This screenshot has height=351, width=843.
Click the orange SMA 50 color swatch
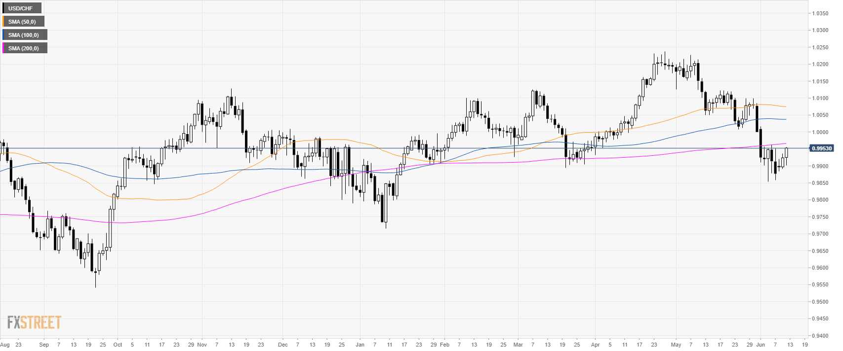click(x=3, y=22)
